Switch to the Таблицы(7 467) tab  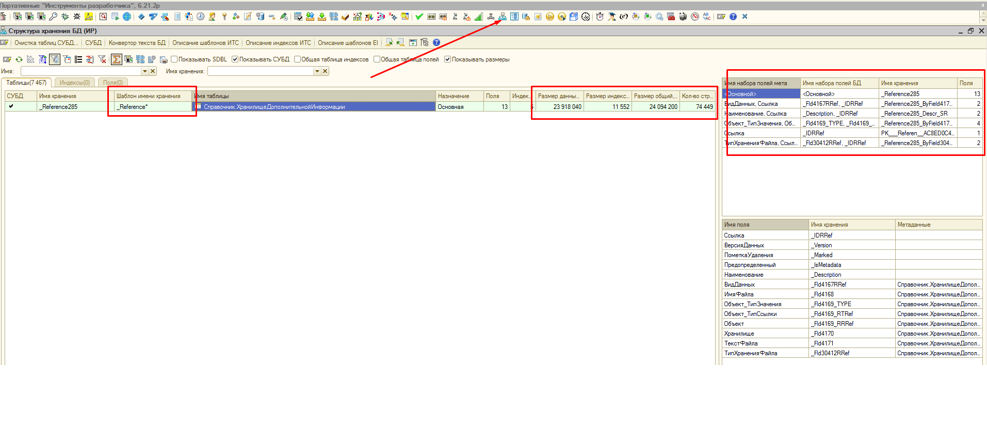26,83
